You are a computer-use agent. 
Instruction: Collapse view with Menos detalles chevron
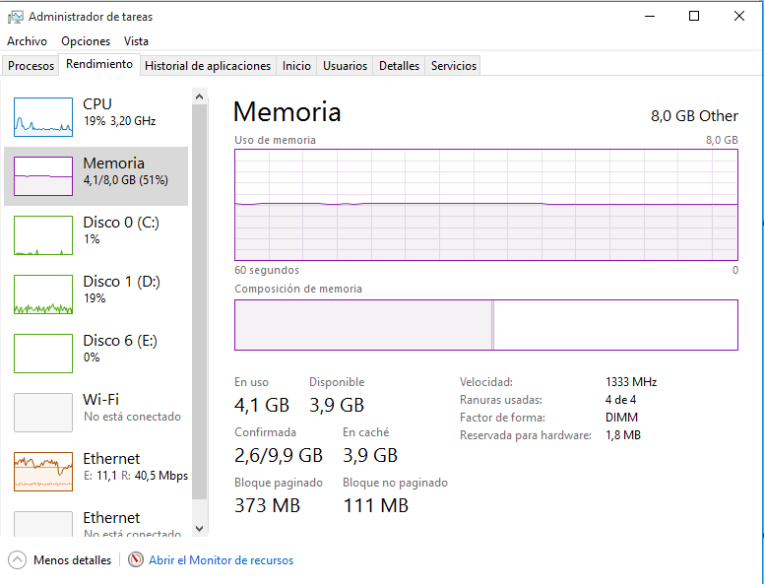18,560
